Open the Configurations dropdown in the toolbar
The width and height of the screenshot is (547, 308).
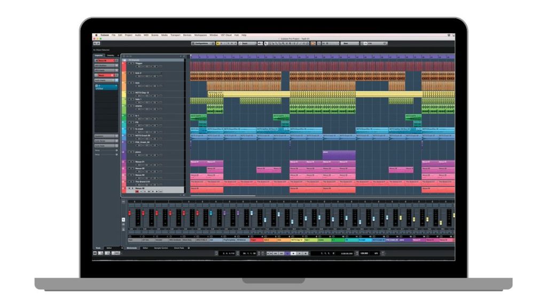coord(202,44)
